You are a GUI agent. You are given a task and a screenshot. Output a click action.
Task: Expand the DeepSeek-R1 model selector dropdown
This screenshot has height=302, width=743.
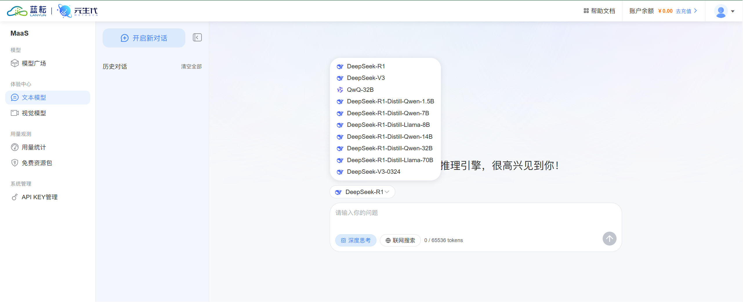click(362, 192)
